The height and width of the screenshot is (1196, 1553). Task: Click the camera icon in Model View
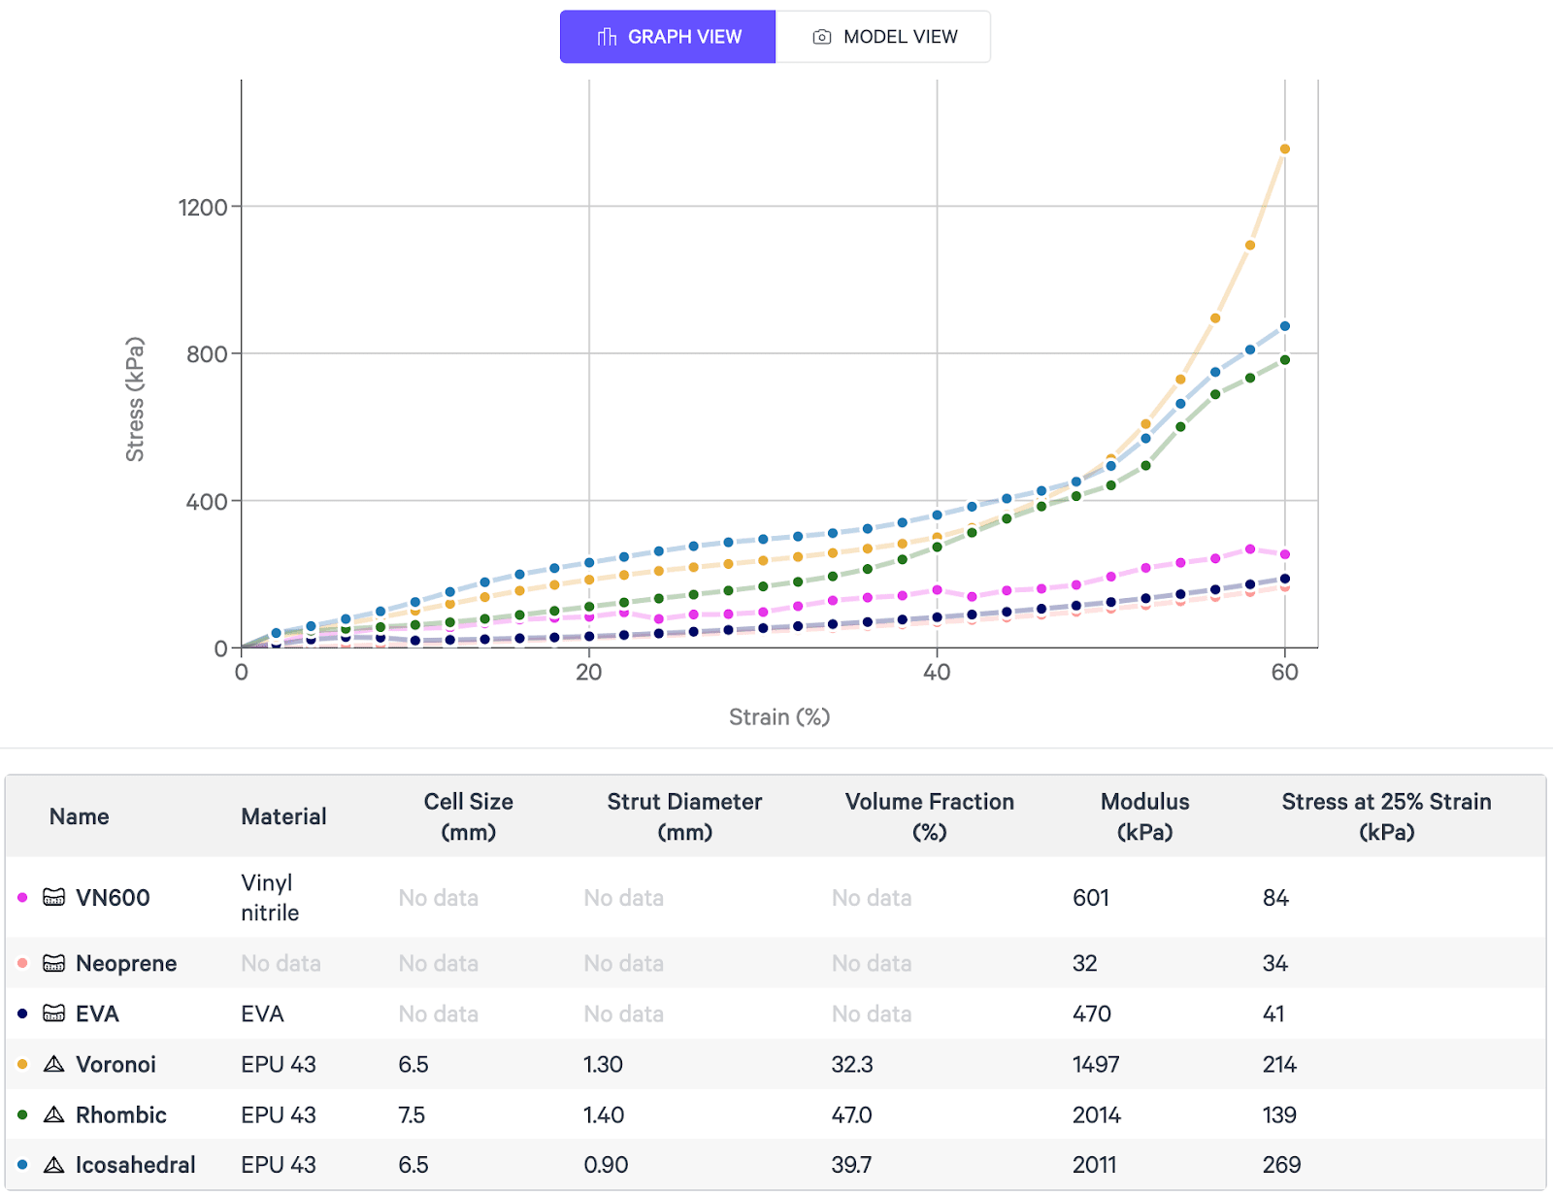tap(821, 37)
